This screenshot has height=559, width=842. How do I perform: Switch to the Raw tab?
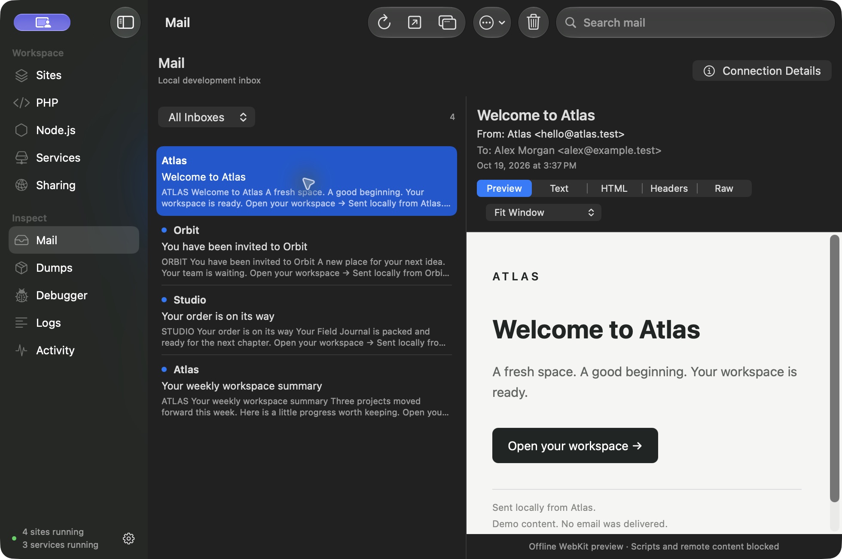pyautogui.click(x=724, y=188)
